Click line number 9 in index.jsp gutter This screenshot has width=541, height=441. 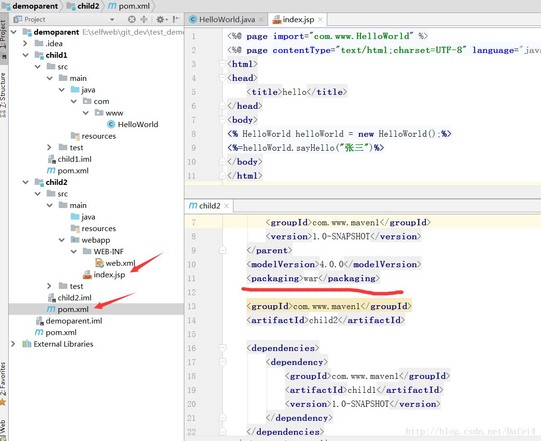point(193,148)
